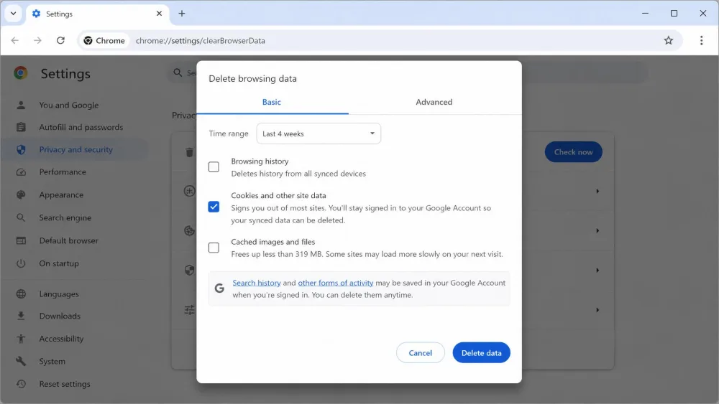
Task: Bookmark this page with star icon
Action: 668,40
